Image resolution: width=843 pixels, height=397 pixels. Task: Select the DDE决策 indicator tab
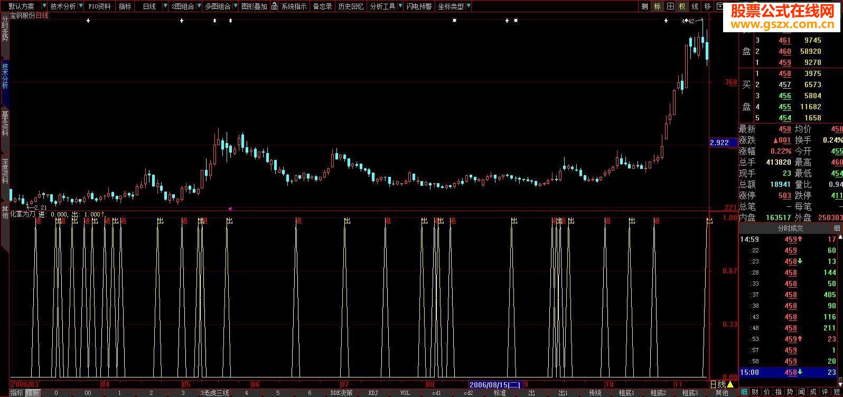341,393
